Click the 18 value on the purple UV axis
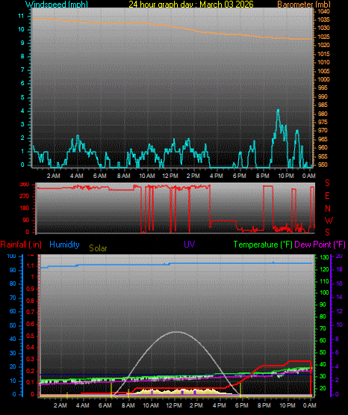Image resolution: width=348 pixels, height=415 pixels. (x=339, y=270)
